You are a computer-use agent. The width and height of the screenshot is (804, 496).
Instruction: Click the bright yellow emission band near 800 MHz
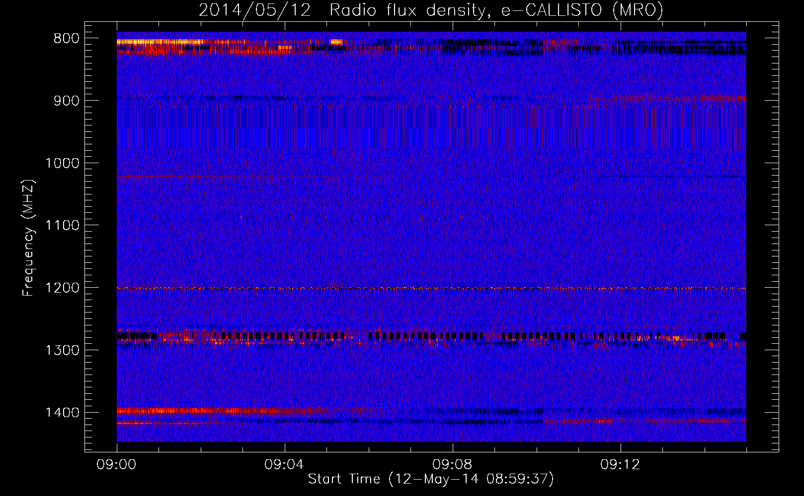click(x=160, y=42)
